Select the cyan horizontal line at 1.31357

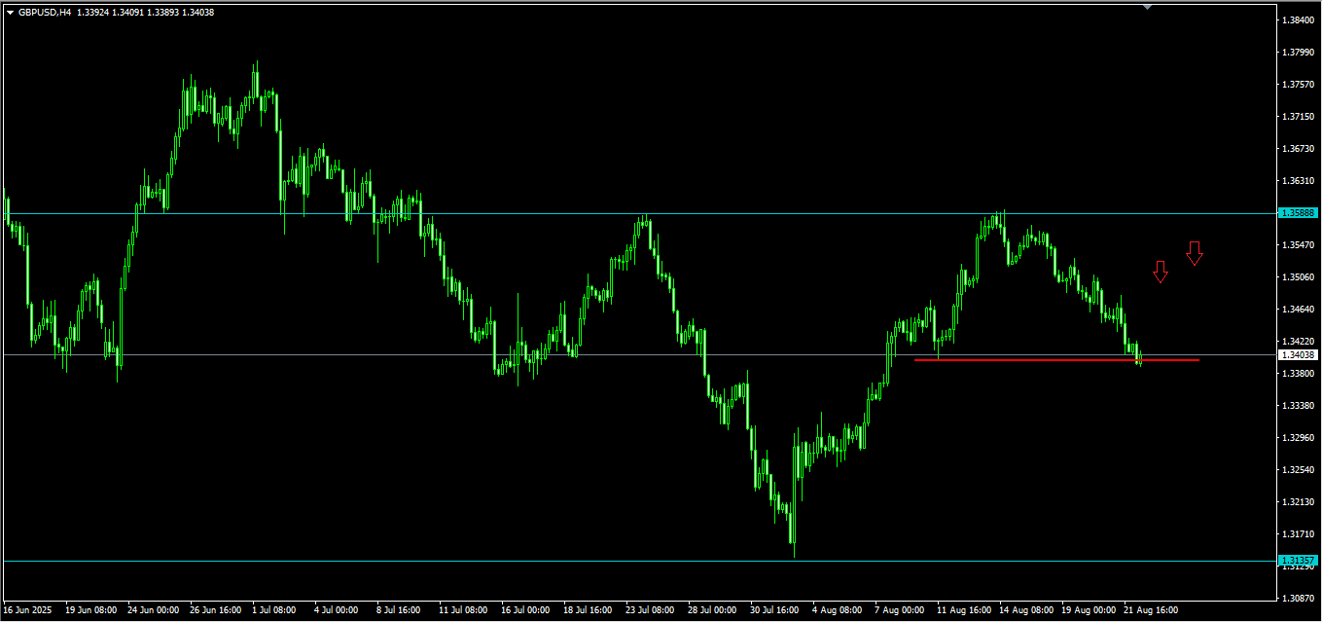[x=638, y=561]
